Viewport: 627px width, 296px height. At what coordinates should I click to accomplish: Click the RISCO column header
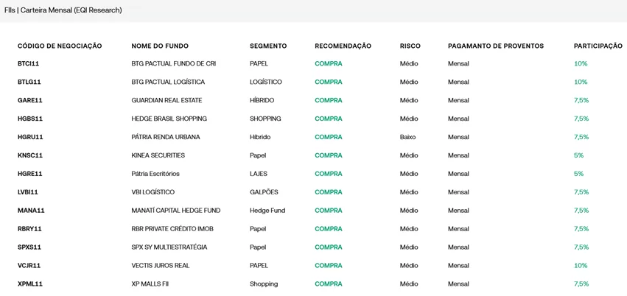tap(410, 46)
